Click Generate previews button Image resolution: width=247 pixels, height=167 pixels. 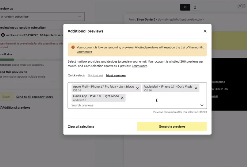point(172,126)
